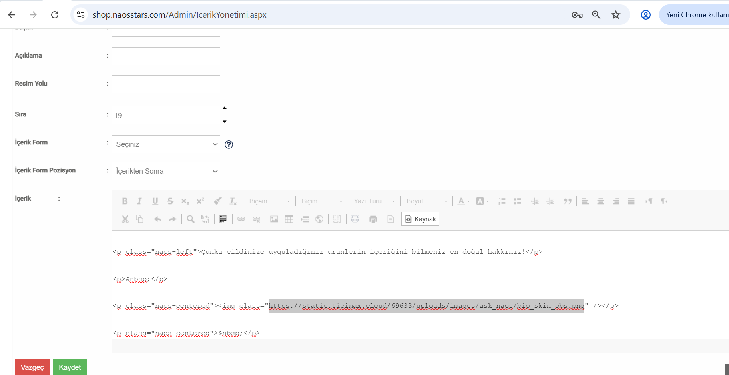This screenshot has height=375, width=729.
Task: Click the Sıra number input field
Action: (x=166, y=115)
